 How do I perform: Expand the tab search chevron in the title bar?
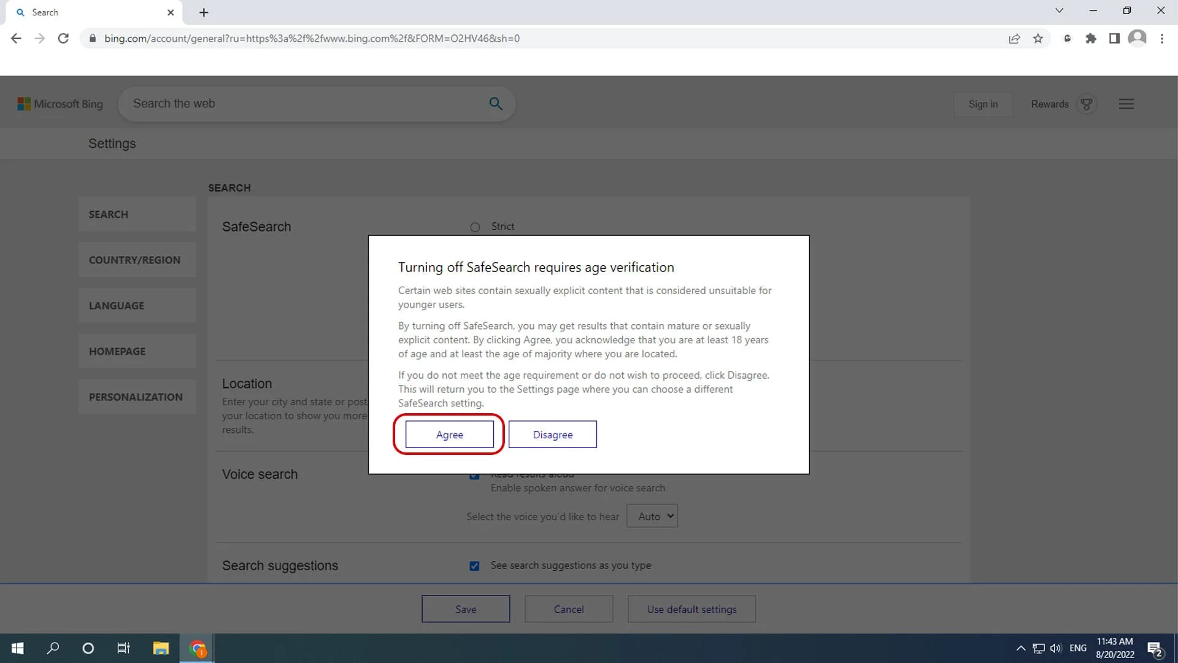1059,10
